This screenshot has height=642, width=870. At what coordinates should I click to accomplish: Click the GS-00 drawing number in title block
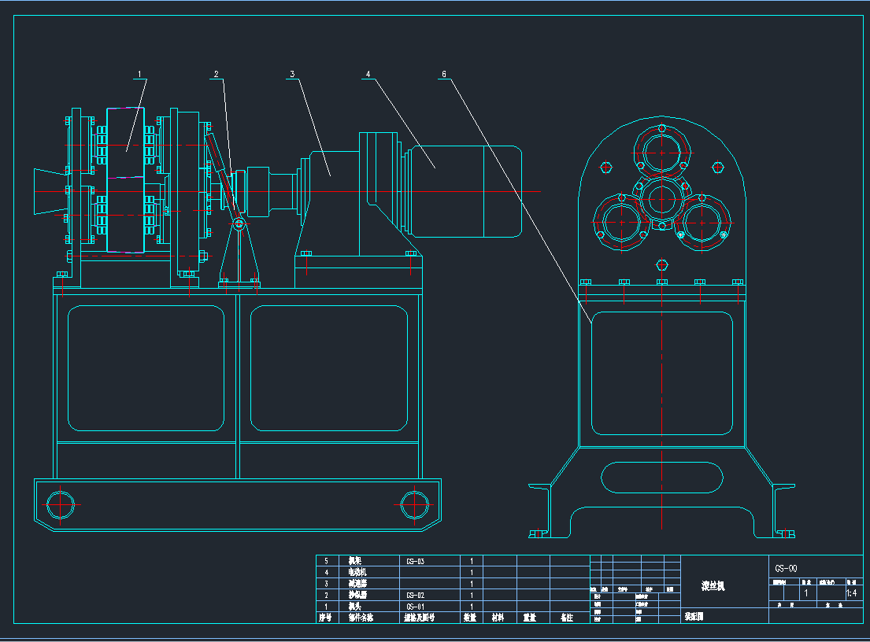[786, 567]
